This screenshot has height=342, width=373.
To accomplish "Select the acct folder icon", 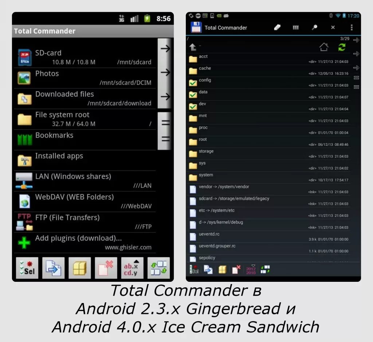I will tap(193, 59).
